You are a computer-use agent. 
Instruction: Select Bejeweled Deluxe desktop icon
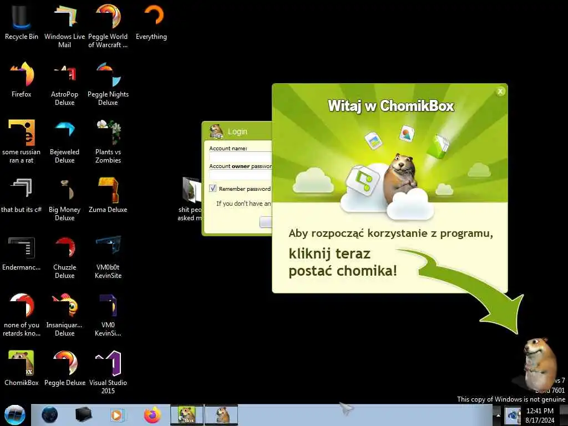64,141
